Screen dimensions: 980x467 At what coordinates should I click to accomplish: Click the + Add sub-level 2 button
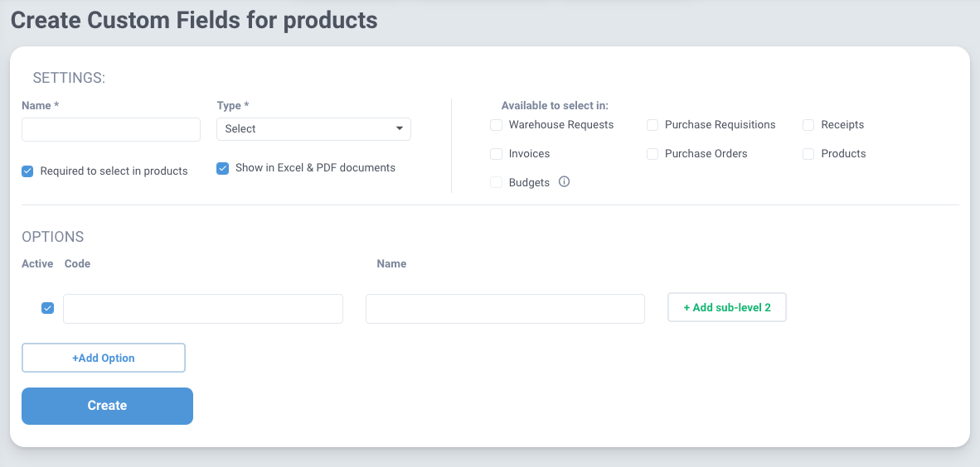(x=727, y=308)
